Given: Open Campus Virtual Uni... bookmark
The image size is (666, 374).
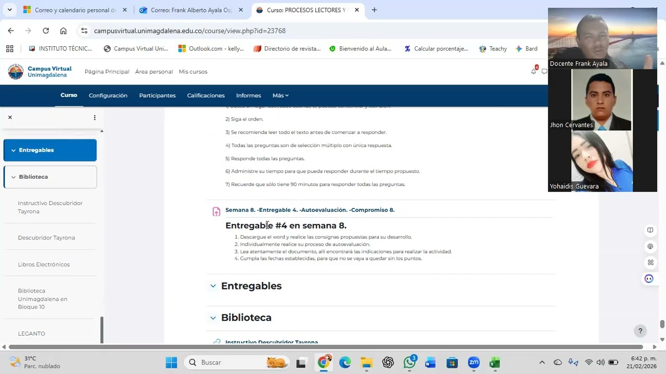Looking at the screenshot, I should pyautogui.click(x=136, y=48).
